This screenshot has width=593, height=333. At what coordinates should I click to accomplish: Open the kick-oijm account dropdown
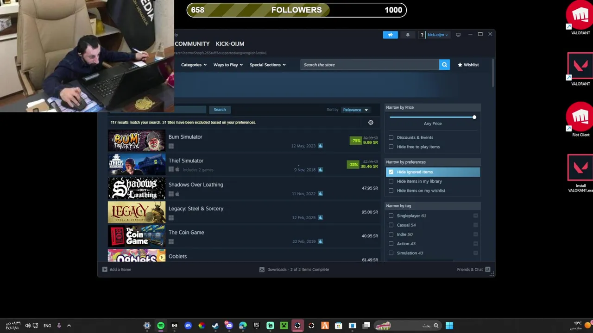coord(437,35)
